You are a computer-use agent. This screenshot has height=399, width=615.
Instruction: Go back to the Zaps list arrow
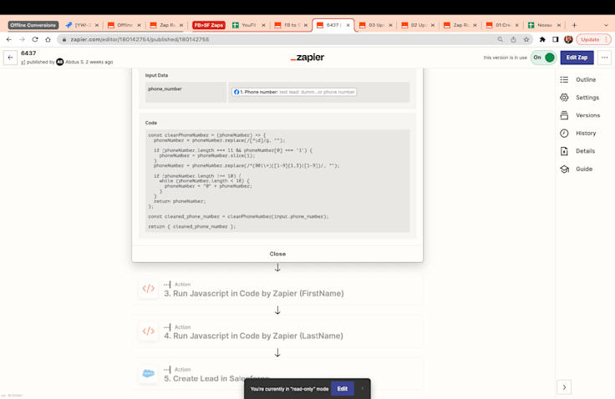(x=11, y=58)
